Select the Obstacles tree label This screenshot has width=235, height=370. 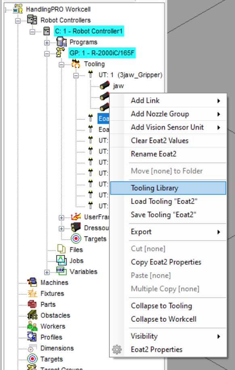[x=55, y=315]
